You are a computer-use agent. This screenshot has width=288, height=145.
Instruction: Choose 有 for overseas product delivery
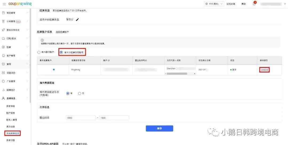pyautogui.click(x=68, y=94)
